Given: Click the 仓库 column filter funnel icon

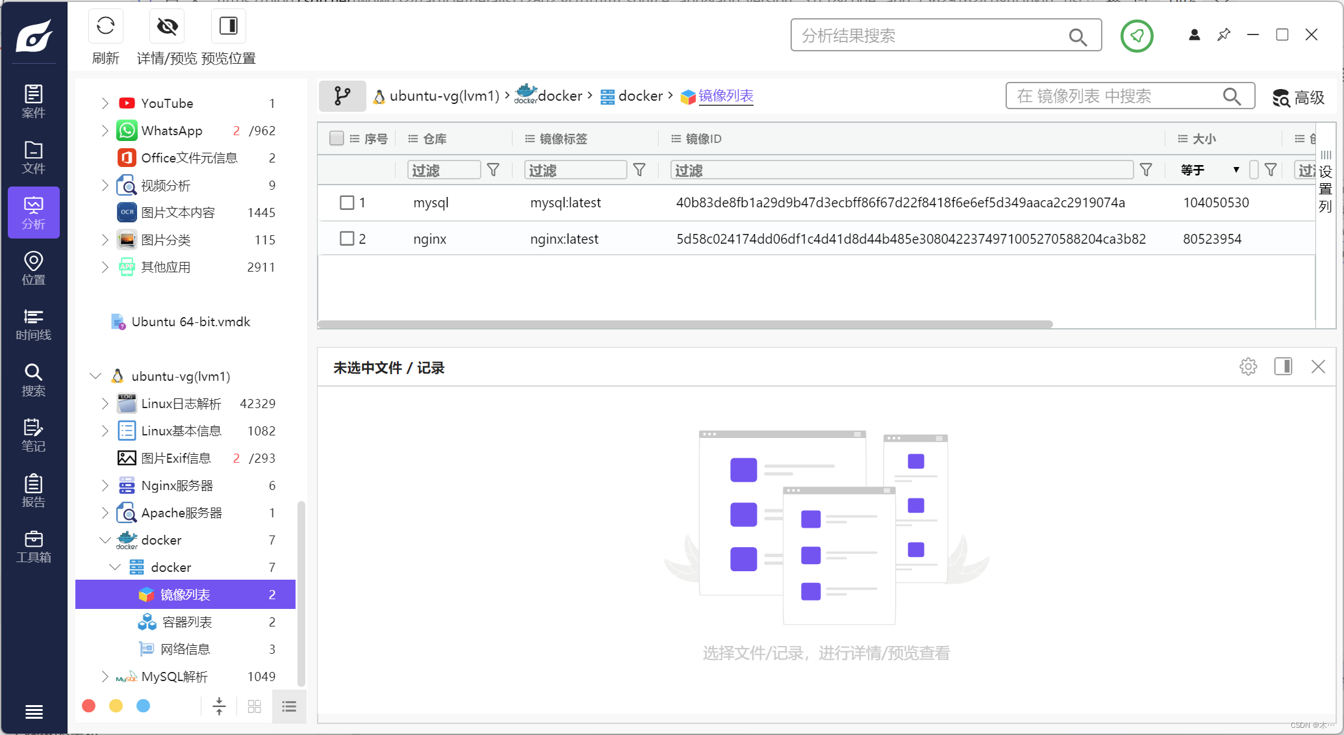Looking at the screenshot, I should click(493, 170).
